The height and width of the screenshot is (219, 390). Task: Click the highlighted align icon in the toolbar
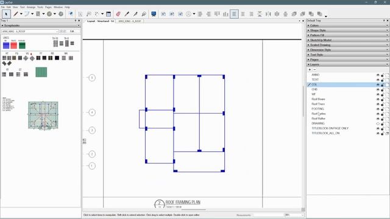(234, 14)
